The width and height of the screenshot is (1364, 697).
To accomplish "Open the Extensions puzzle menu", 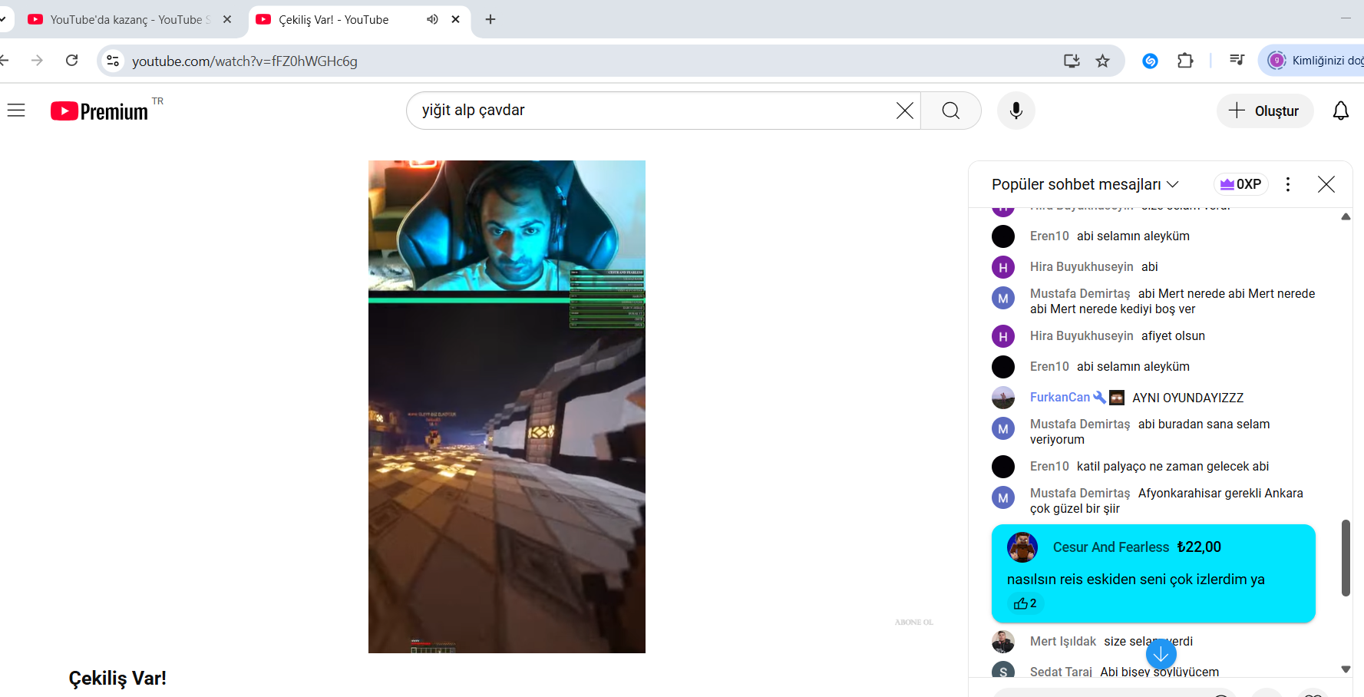I will pos(1185,61).
